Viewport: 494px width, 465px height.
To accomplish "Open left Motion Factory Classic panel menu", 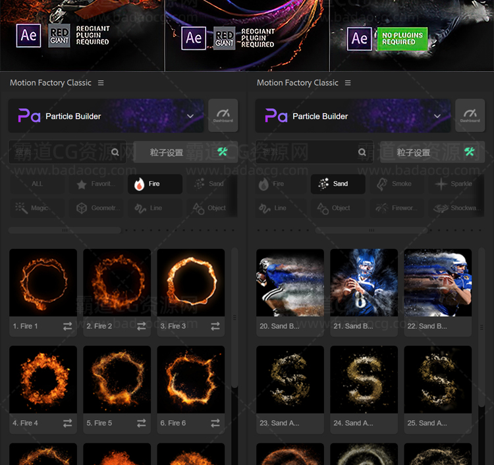I will click(101, 83).
